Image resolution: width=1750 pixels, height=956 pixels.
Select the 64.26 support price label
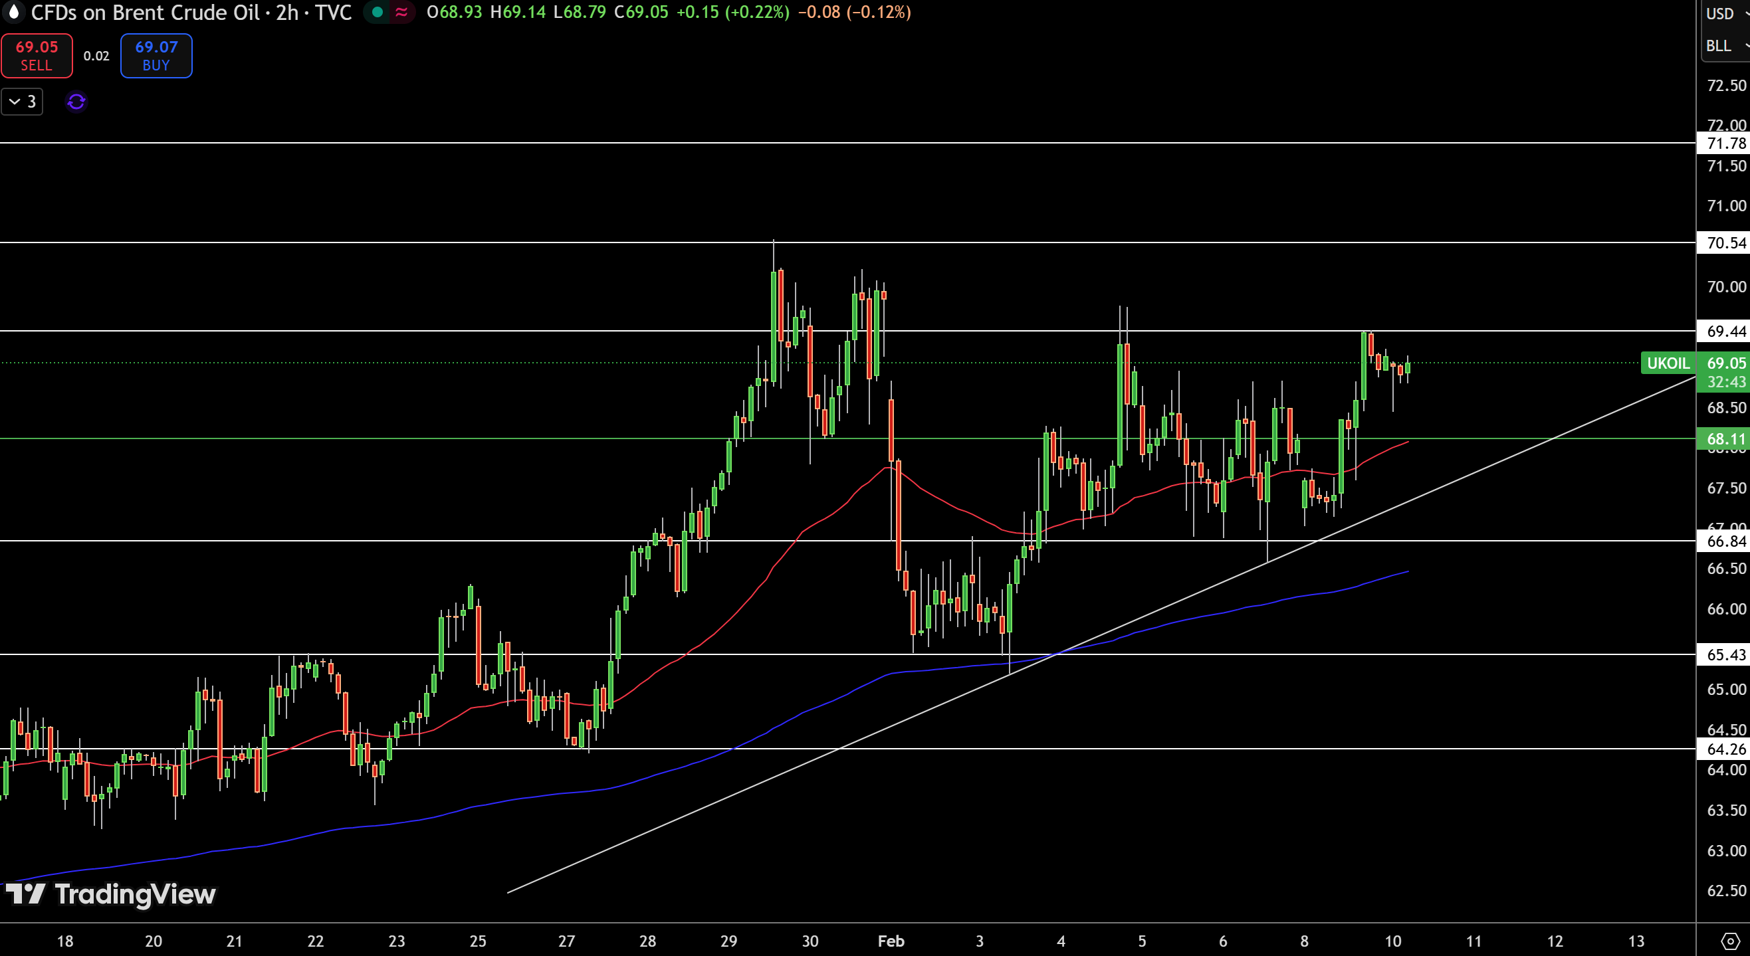coord(1724,749)
